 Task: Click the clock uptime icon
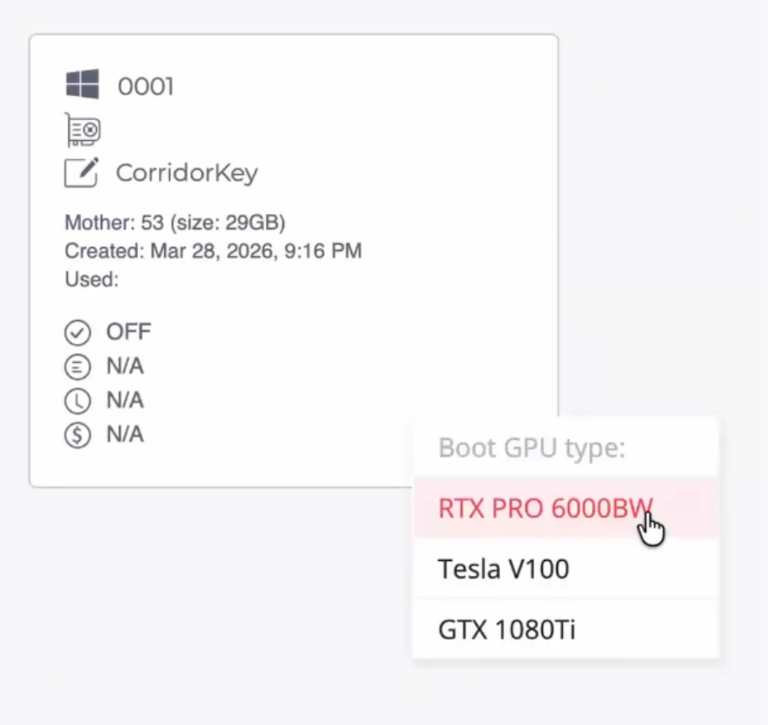pyautogui.click(x=77, y=401)
